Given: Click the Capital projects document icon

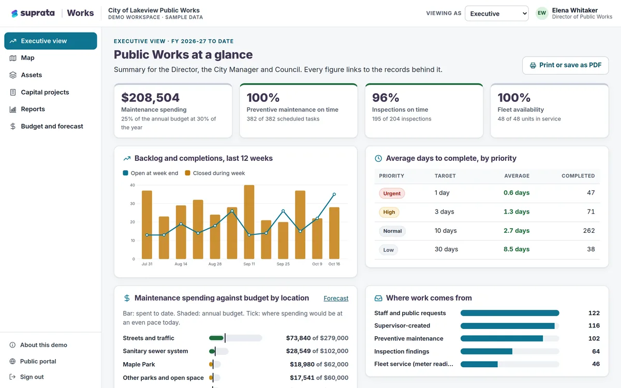Looking at the screenshot, I should 13,92.
